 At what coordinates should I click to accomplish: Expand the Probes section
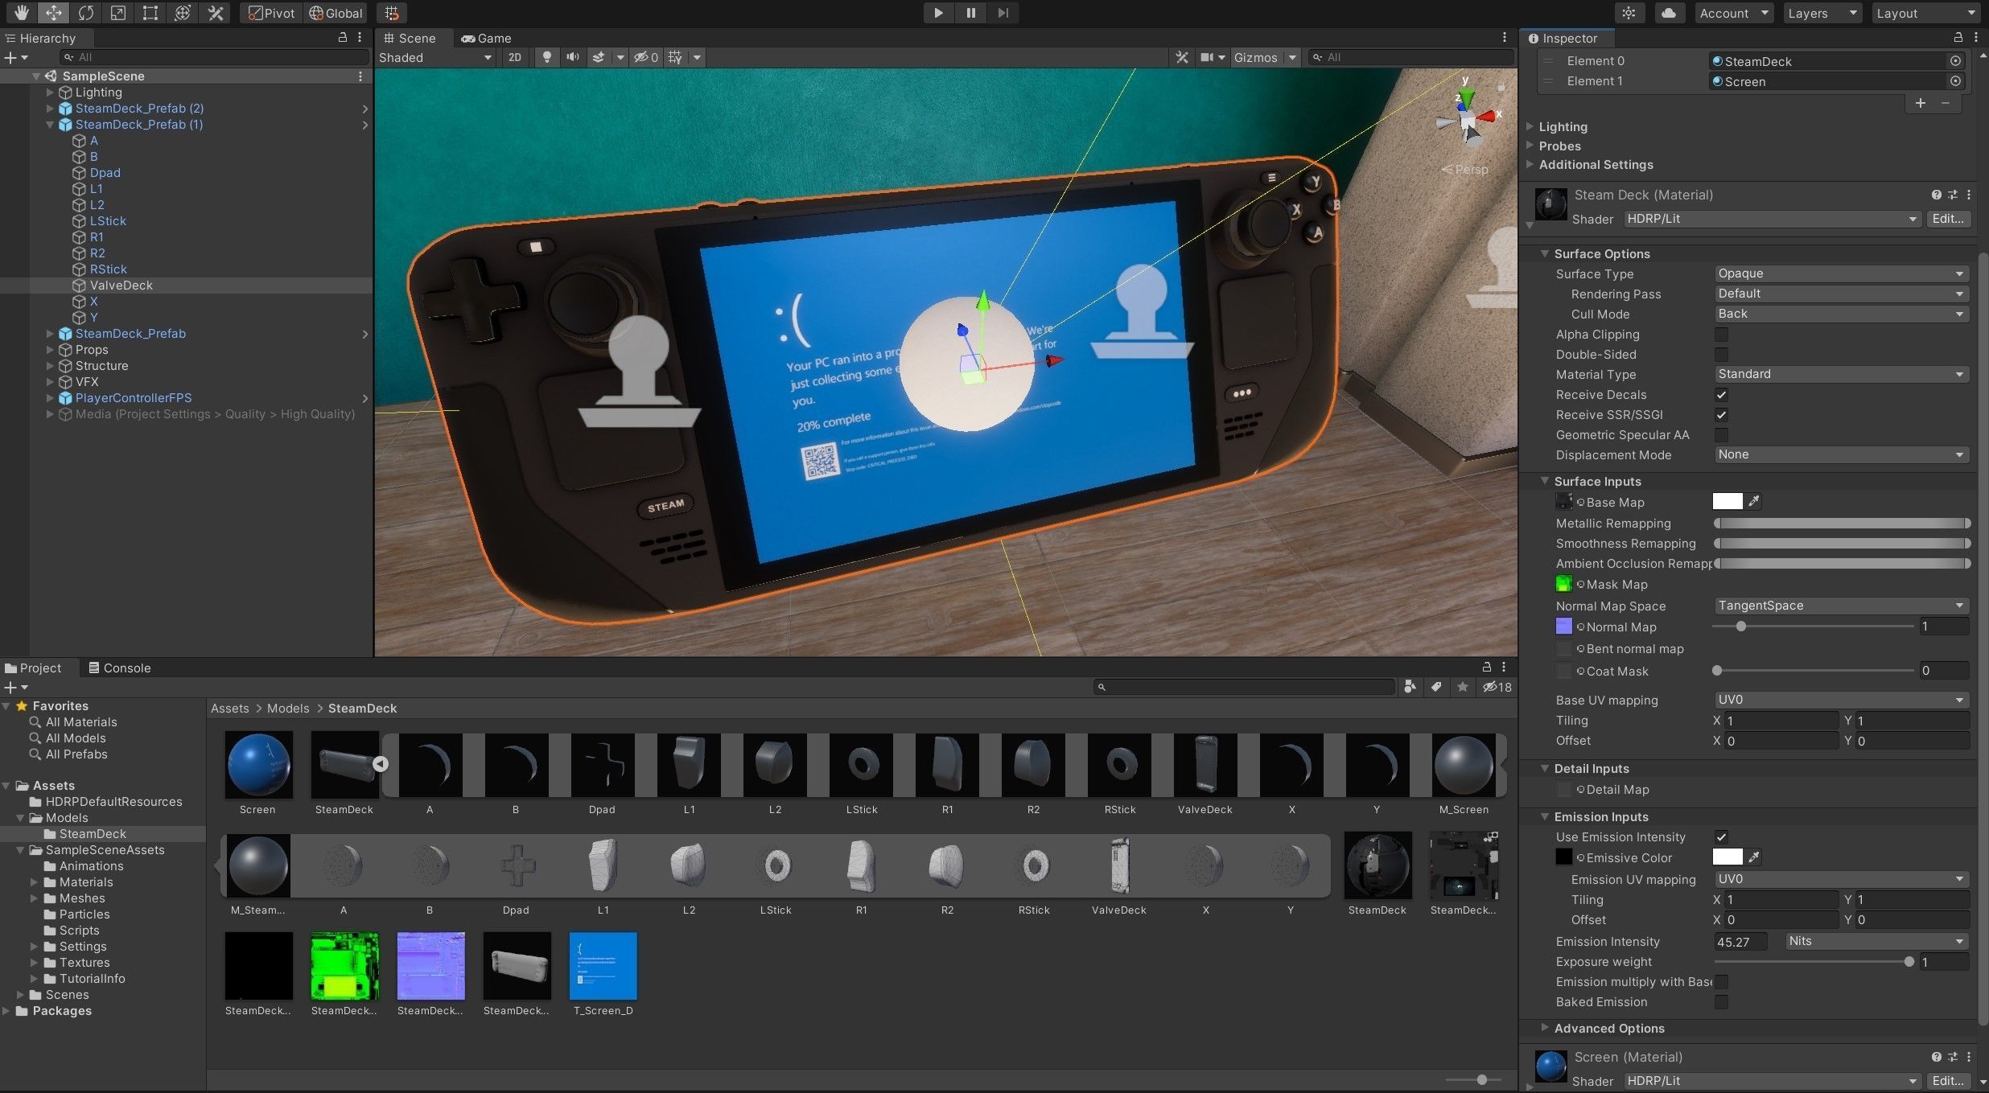point(1530,146)
